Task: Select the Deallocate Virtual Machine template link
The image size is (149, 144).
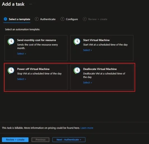Action: (87, 82)
